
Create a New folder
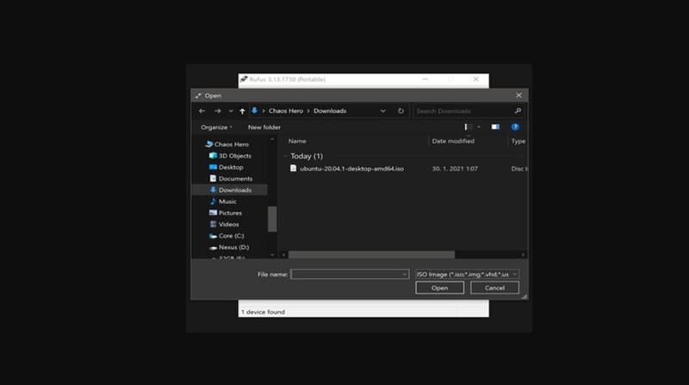click(264, 127)
